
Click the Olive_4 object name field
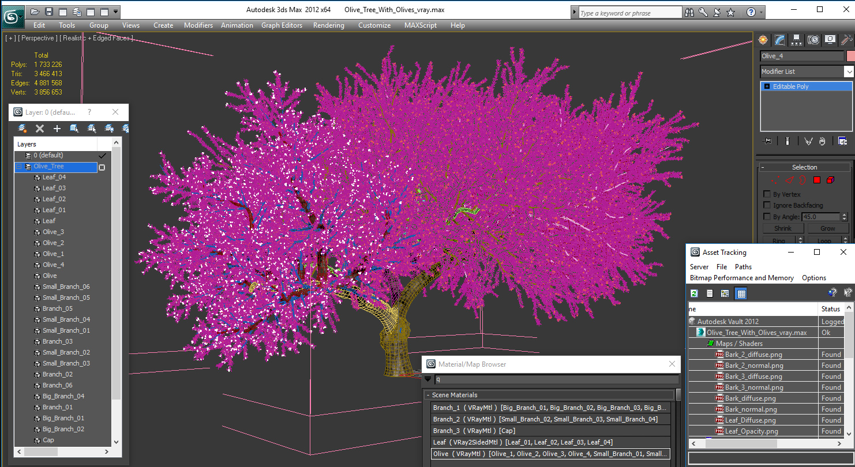click(802, 56)
